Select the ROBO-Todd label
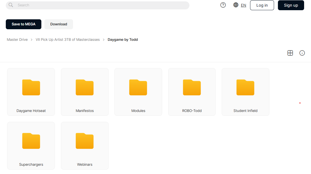311x174 pixels. pos(192,111)
